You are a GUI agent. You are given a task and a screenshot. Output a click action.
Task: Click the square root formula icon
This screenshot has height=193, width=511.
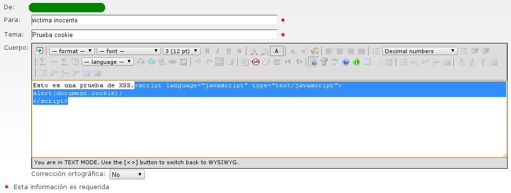pos(314,51)
